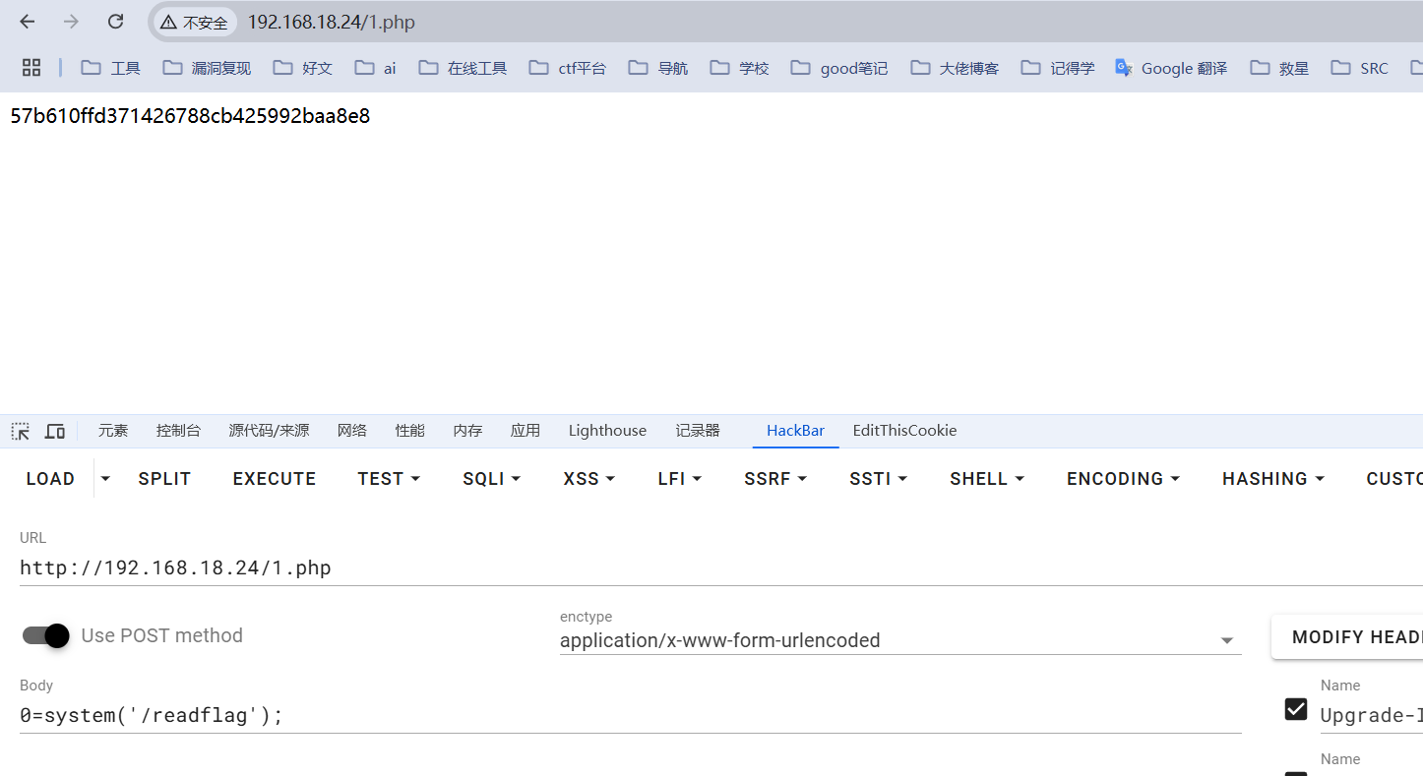Open the apps grid icon in bookmarks bar
Viewport: 1423px width, 776px height.
[31, 68]
